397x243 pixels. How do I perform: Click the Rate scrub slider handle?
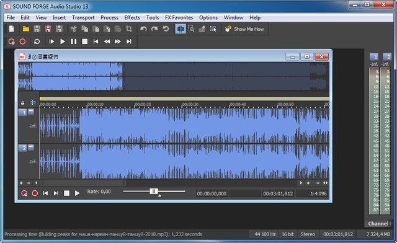(x=154, y=191)
